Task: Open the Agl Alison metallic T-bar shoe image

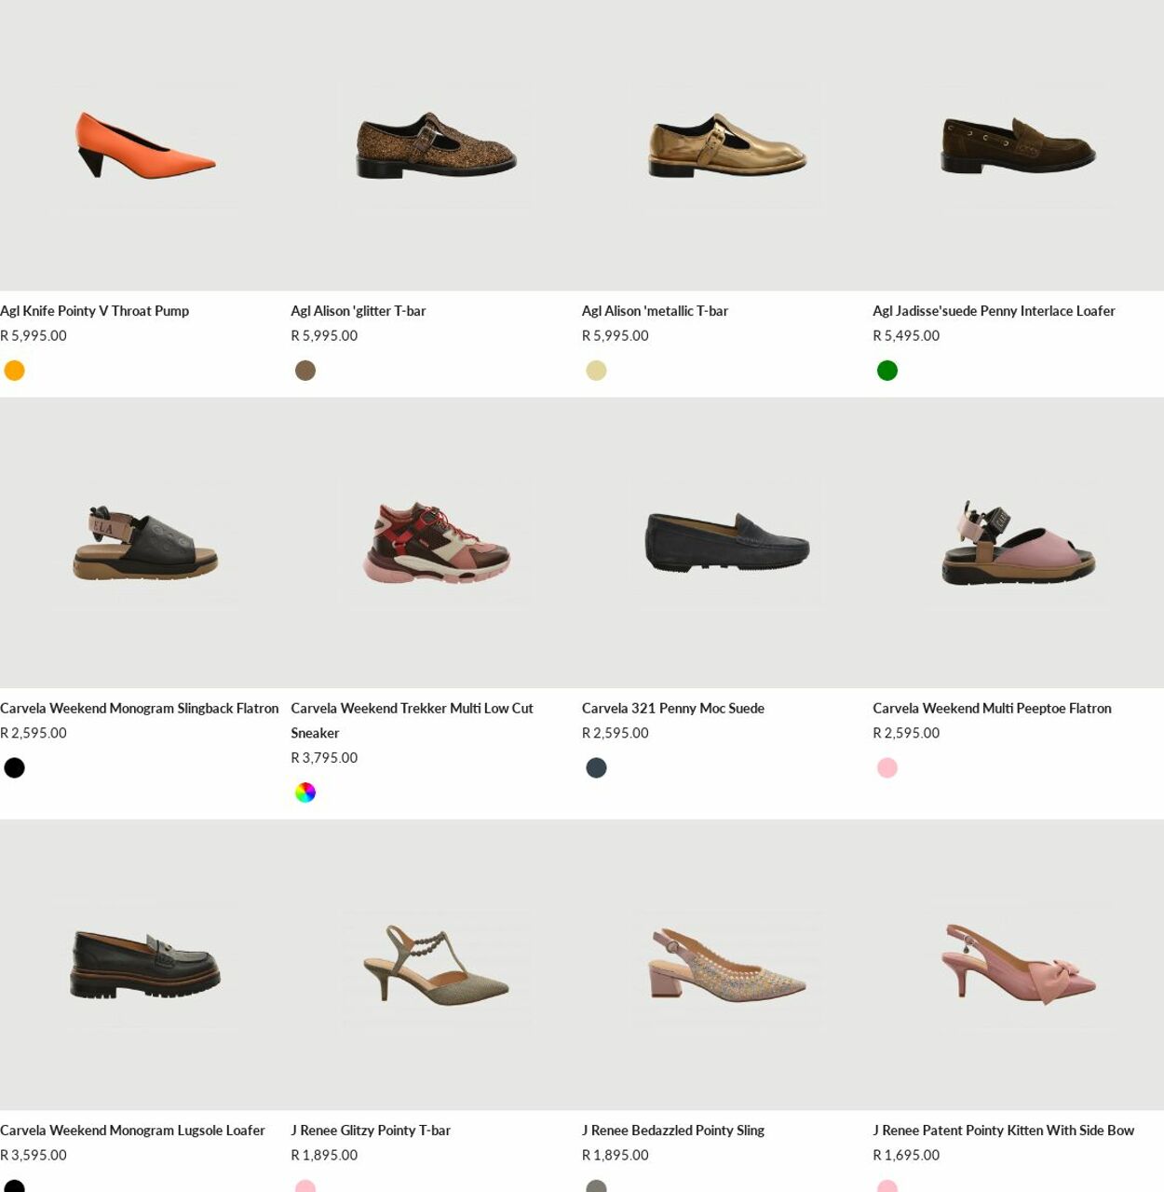Action: point(727,145)
